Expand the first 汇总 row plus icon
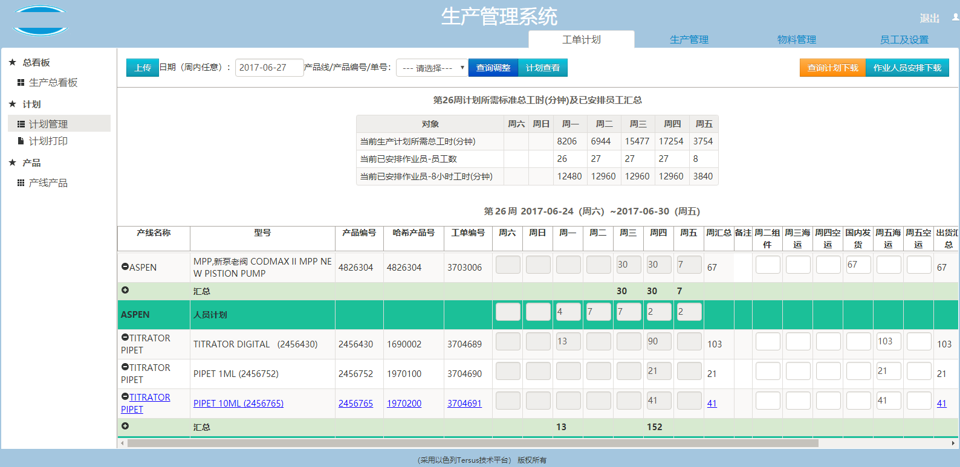This screenshot has width=960, height=467. click(x=125, y=290)
